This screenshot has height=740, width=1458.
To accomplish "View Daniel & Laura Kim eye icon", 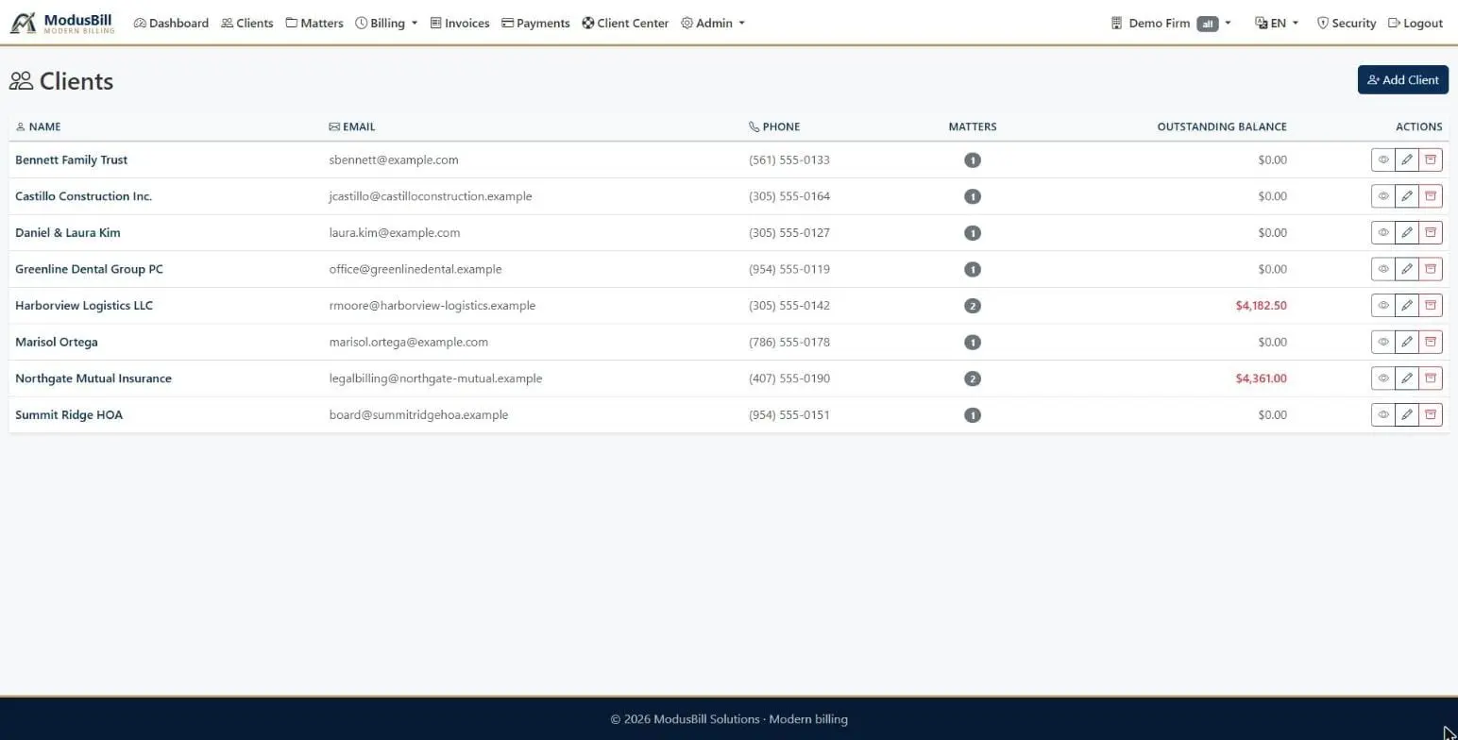I will coord(1383,232).
